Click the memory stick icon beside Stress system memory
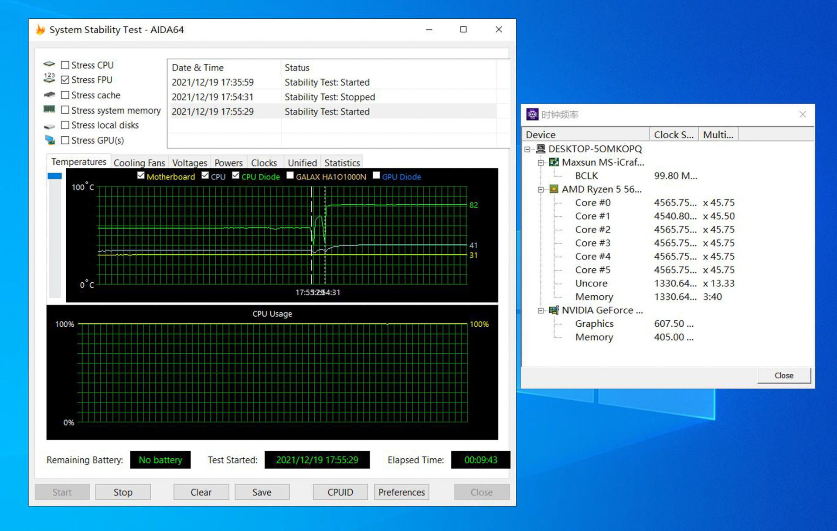Viewport: 837px width, 531px height. pos(49,109)
